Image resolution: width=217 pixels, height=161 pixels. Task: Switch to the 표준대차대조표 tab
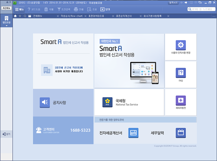pos(96,16)
